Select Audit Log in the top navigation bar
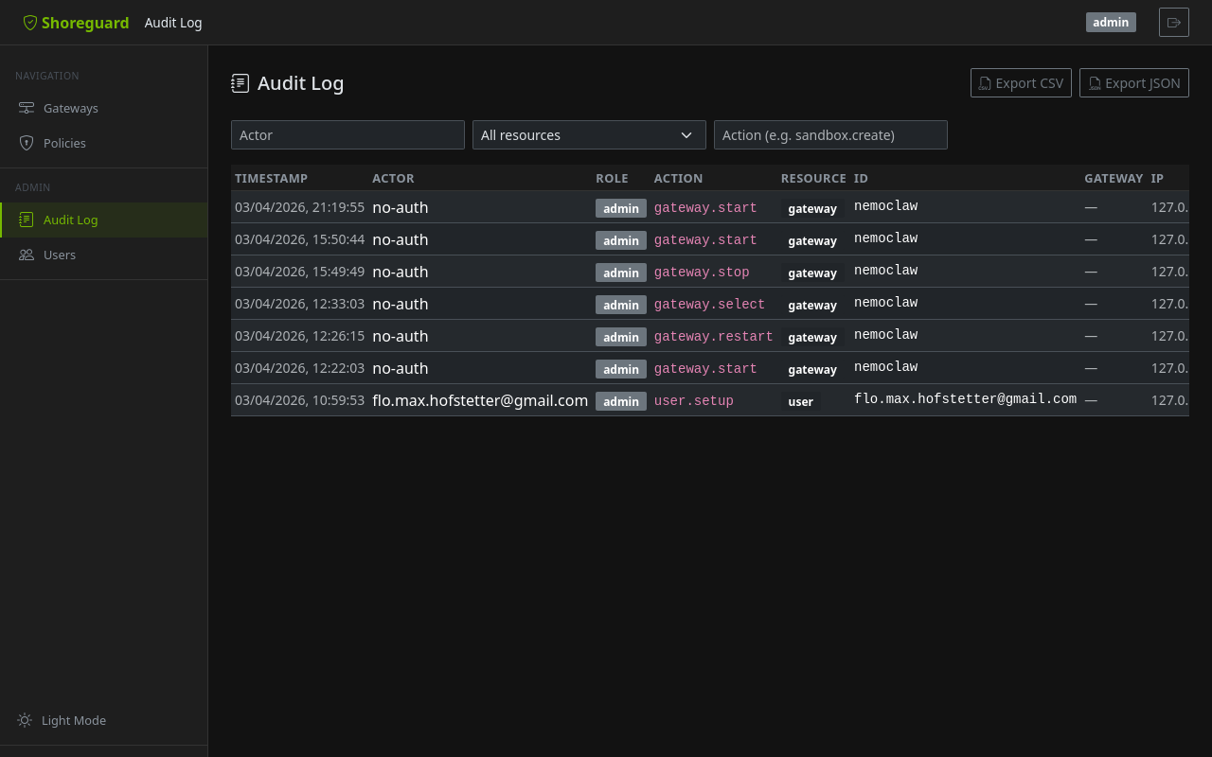This screenshot has width=1212, height=757. coord(173,22)
